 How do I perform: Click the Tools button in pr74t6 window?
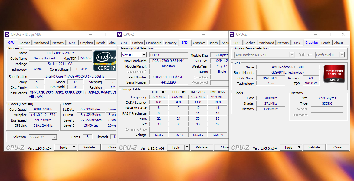point(63,147)
